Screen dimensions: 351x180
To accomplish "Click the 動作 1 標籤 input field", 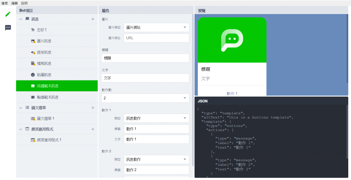I will tap(156, 129).
